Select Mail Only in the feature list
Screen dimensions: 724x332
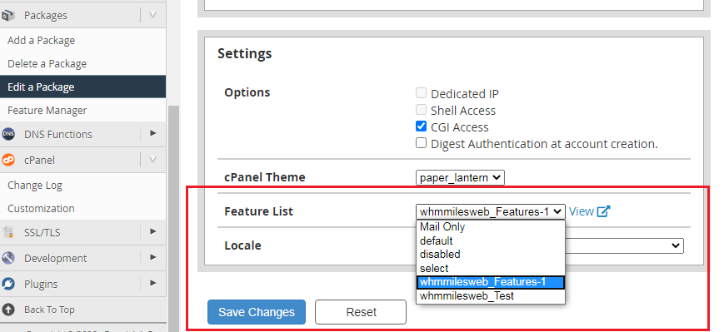(491, 227)
